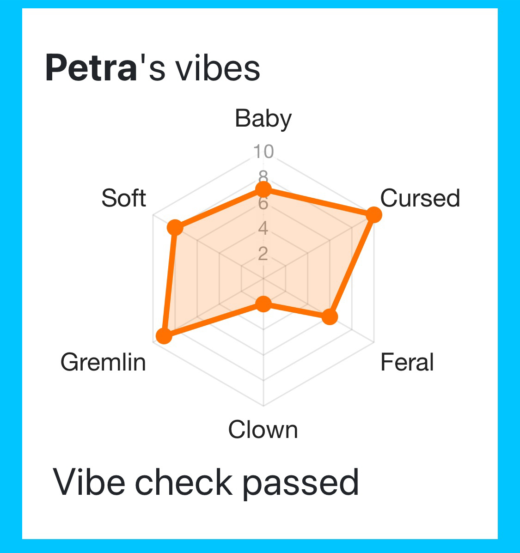Screen dimensions: 520x553
Task: Click the scale tick labeled 6
Action: coord(263,203)
